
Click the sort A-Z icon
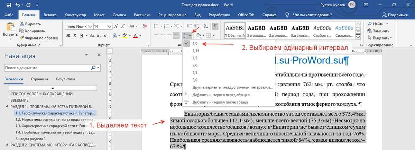206,26
